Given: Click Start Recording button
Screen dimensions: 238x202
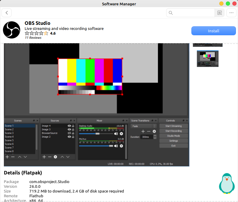Looking at the screenshot, I should pos(174,131).
